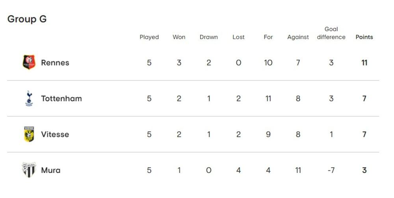Viewport: 394px width, 198px height.
Task: Sort table by Played column header
Action: 149,37
